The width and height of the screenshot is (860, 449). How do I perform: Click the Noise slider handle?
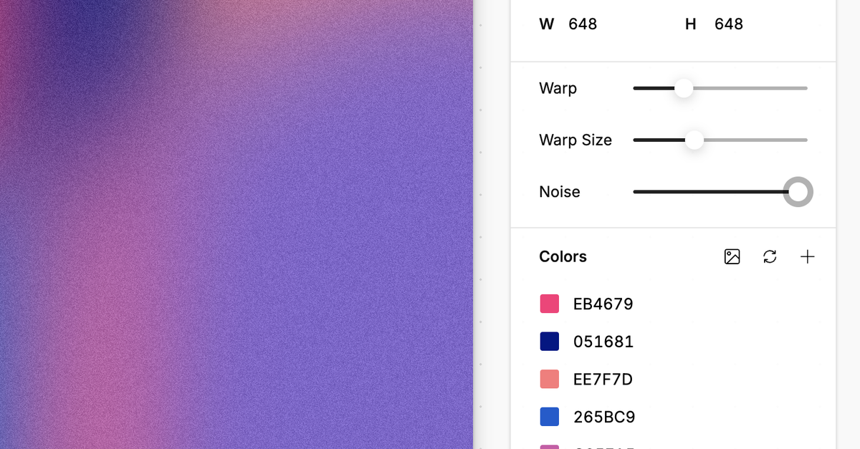pyautogui.click(x=798, y=192)
